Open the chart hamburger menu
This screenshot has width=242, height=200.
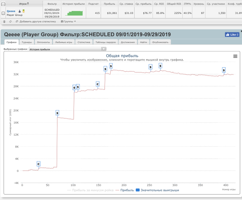click(235, 56)
